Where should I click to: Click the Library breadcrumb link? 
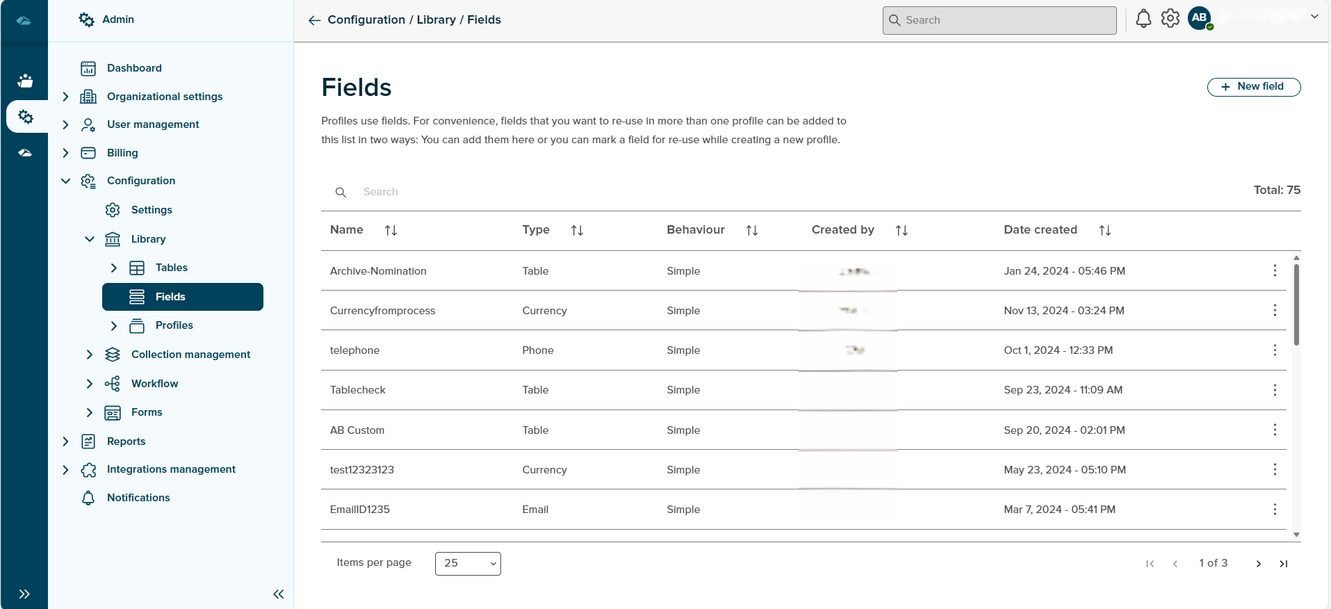(x=436, y=19)
